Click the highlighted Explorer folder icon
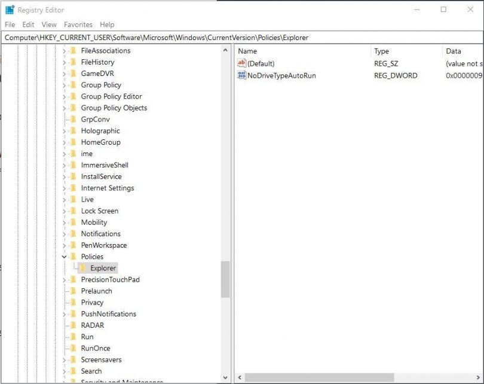This screenshot has width=484, height=384. pos(82,268)
